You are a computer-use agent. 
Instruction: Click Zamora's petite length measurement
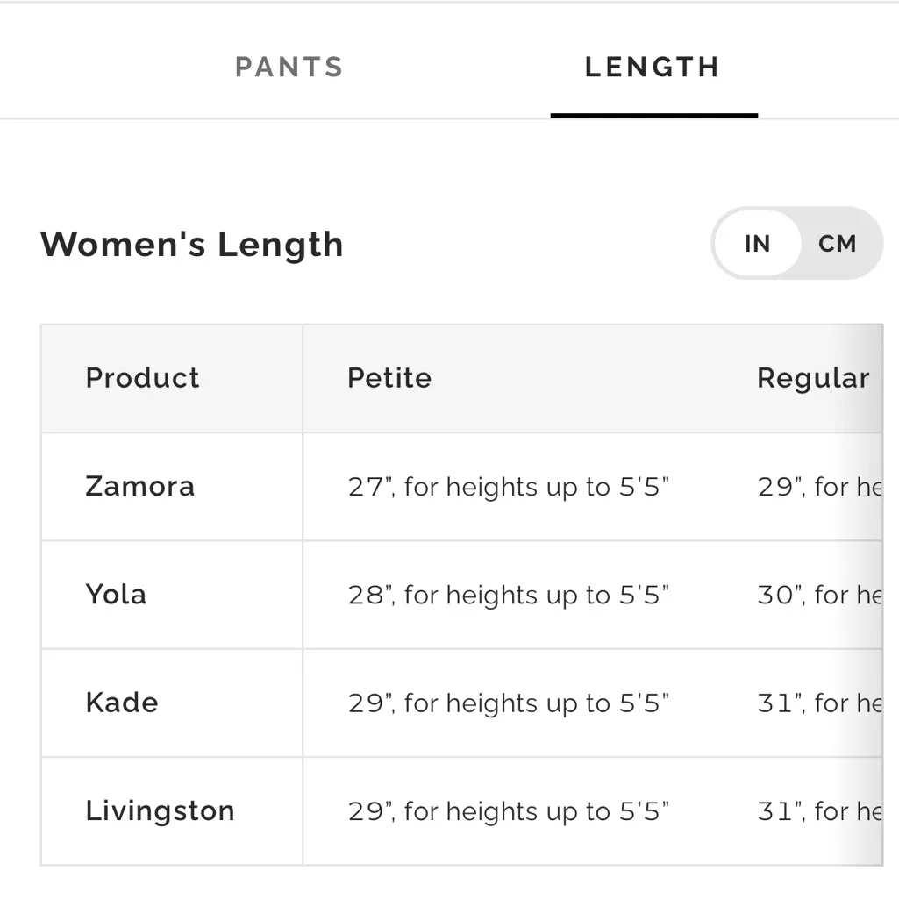pyautogui.click(x=509, y=487)
